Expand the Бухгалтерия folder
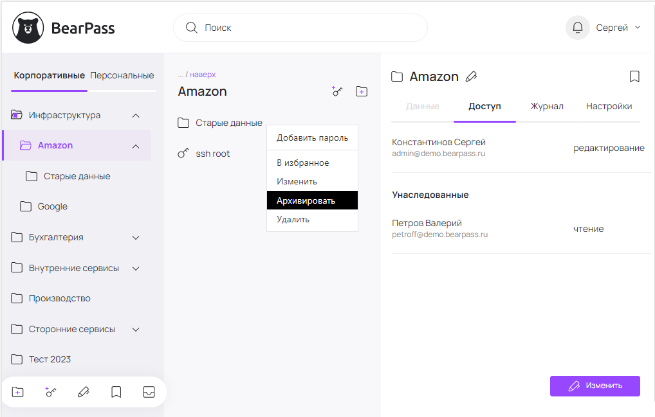Image resolution: width=655 pixels, height=417 pixels. [136, 238]
